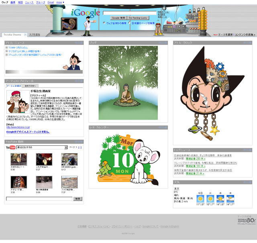Minimize the アーティストプロフィール gadget
The width and height of the screenshot is (257, 243).
pos(79,81)
